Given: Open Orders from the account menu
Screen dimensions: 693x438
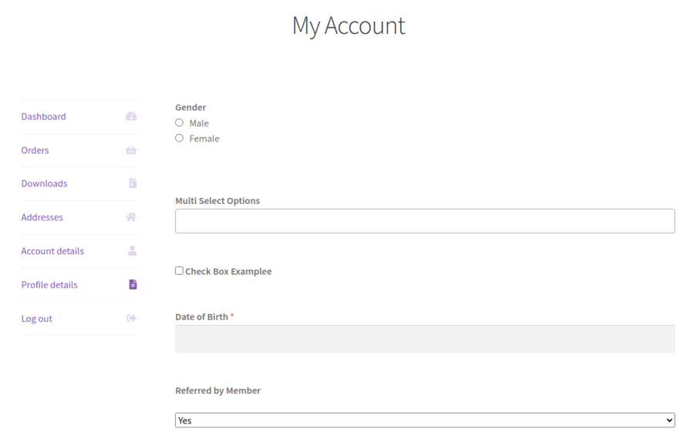Looking at the screenshot, I should pos(35,151).
